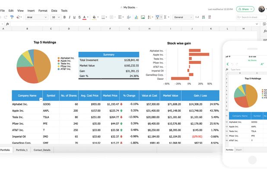Expand the font color arrow menu

88,17
